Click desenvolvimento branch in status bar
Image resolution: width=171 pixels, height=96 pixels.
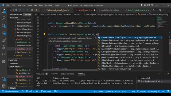pyautogui.click(x=11, y=91)
